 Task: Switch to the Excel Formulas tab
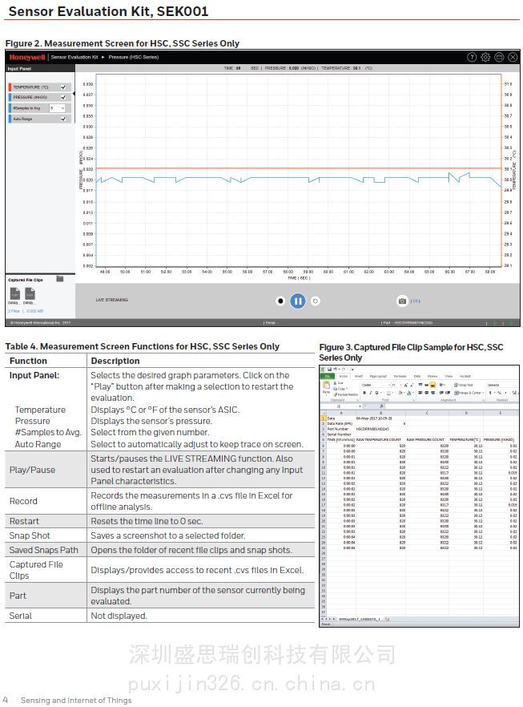tap(400, 376)
